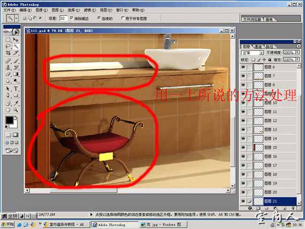Image resolution: width=305 pixels, height=229 pixels.
Task: Switch to Quick Mask mode
Action: point(15,135)
